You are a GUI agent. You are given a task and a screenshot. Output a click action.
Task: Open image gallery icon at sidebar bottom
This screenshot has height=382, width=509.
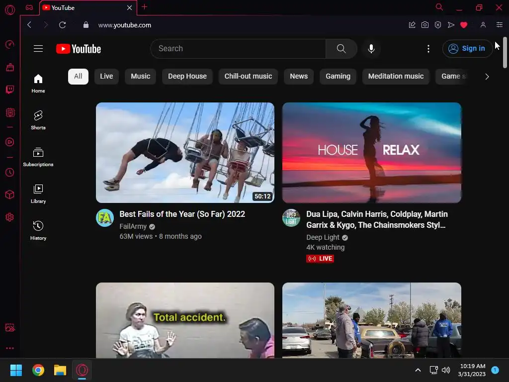[10, 327]
